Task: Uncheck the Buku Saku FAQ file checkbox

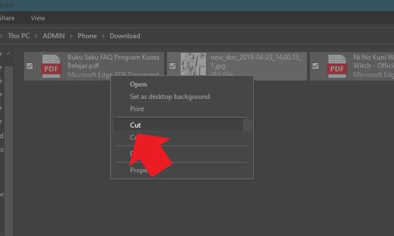Action: click(x=30, y=66)
